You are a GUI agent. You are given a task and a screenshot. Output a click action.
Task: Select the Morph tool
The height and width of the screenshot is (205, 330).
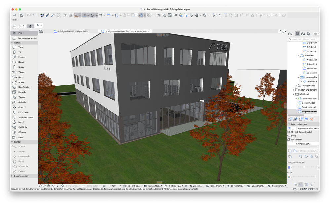tap(24, 122)
